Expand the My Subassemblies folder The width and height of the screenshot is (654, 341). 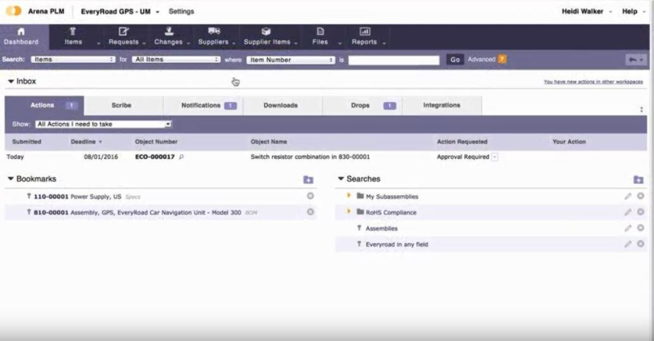tap(349, 195)
